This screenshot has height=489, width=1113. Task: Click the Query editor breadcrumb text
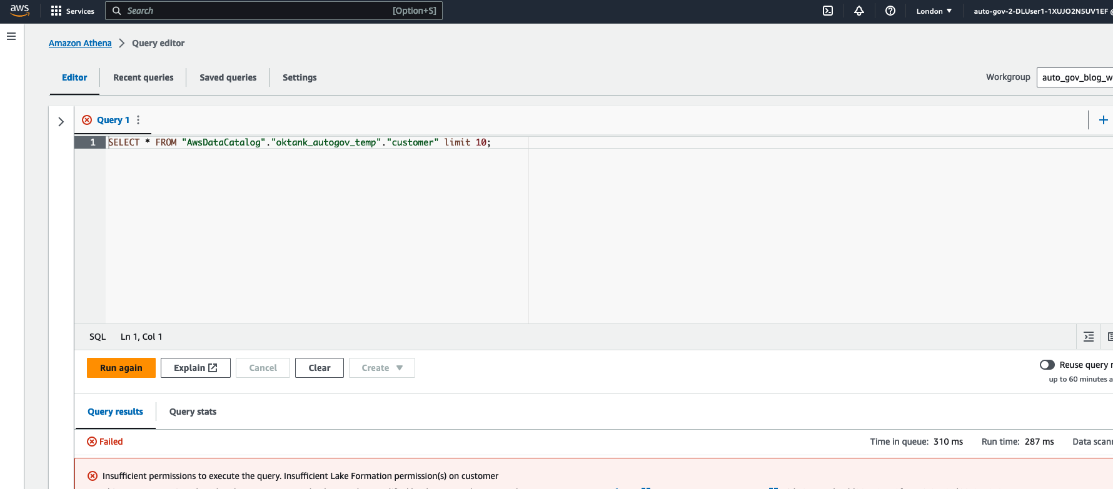pos(158,43)
